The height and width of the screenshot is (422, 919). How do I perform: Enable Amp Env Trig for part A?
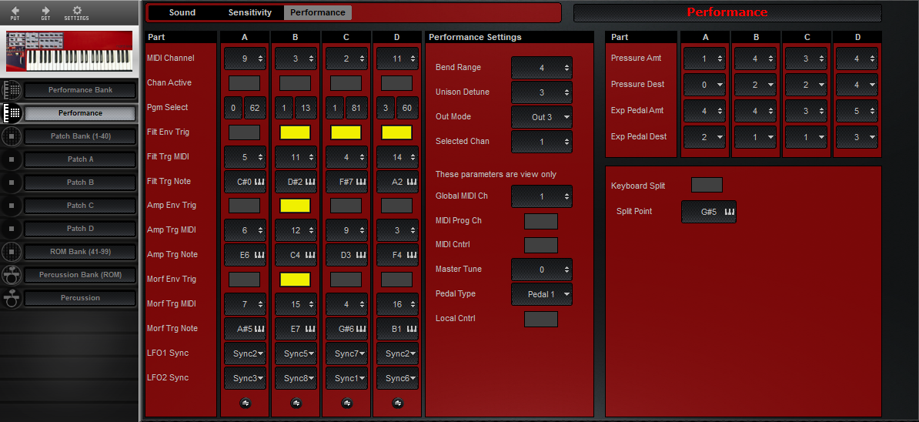(244, 206)
